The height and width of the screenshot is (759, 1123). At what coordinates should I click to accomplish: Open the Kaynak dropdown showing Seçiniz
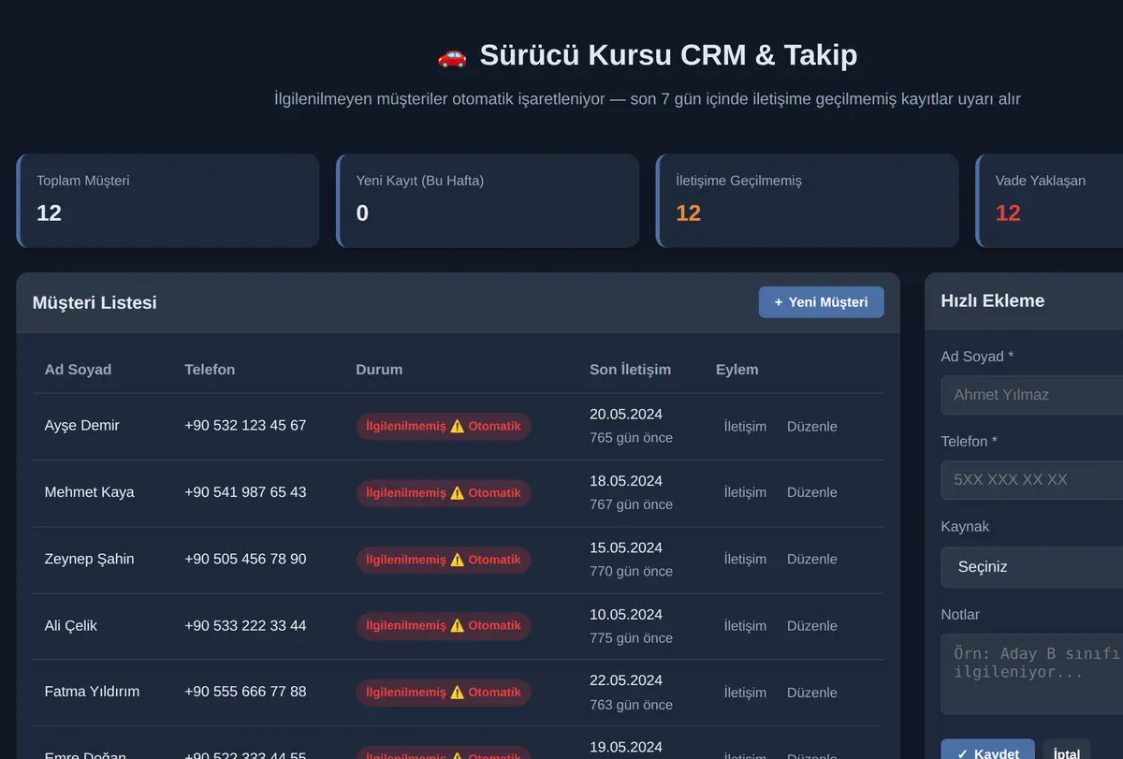pyautogui.click(x=1032, y=567)
